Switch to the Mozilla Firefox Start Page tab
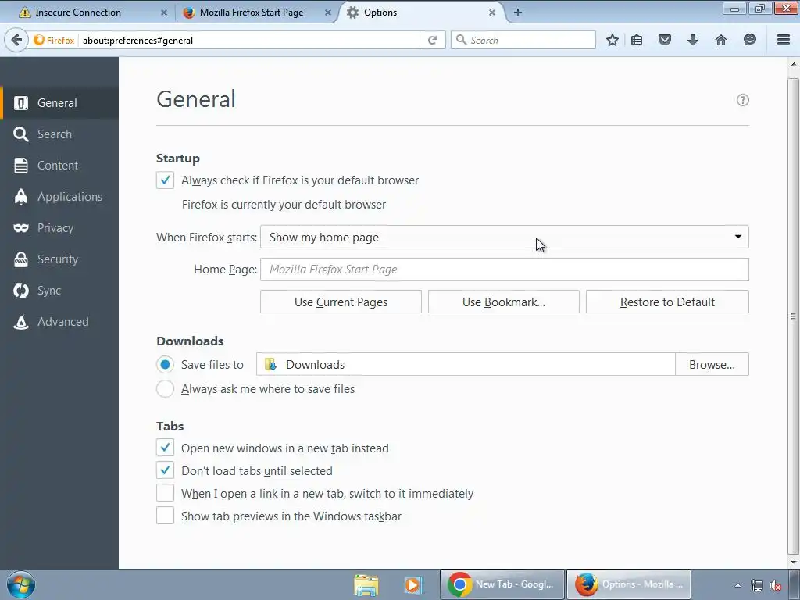Viewport: 800px width, 600px height. [252, 12]
